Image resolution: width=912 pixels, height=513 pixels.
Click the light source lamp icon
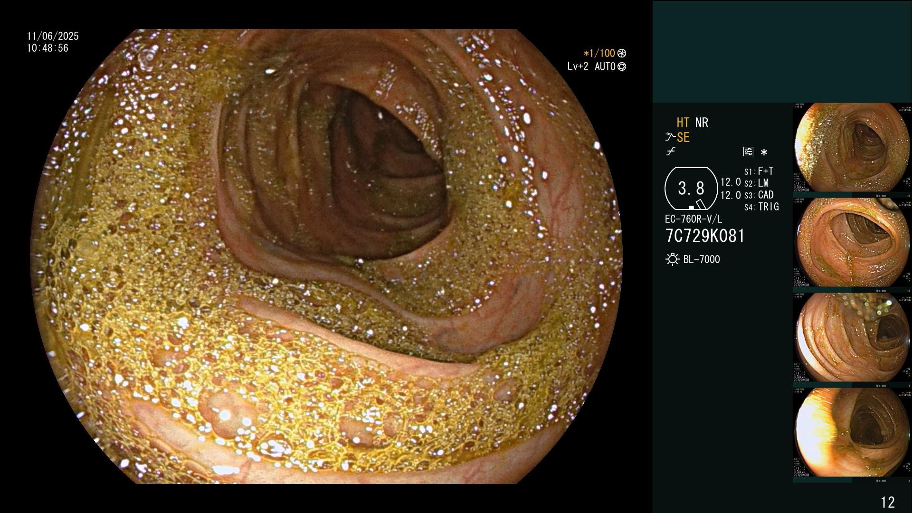[672, 259]
